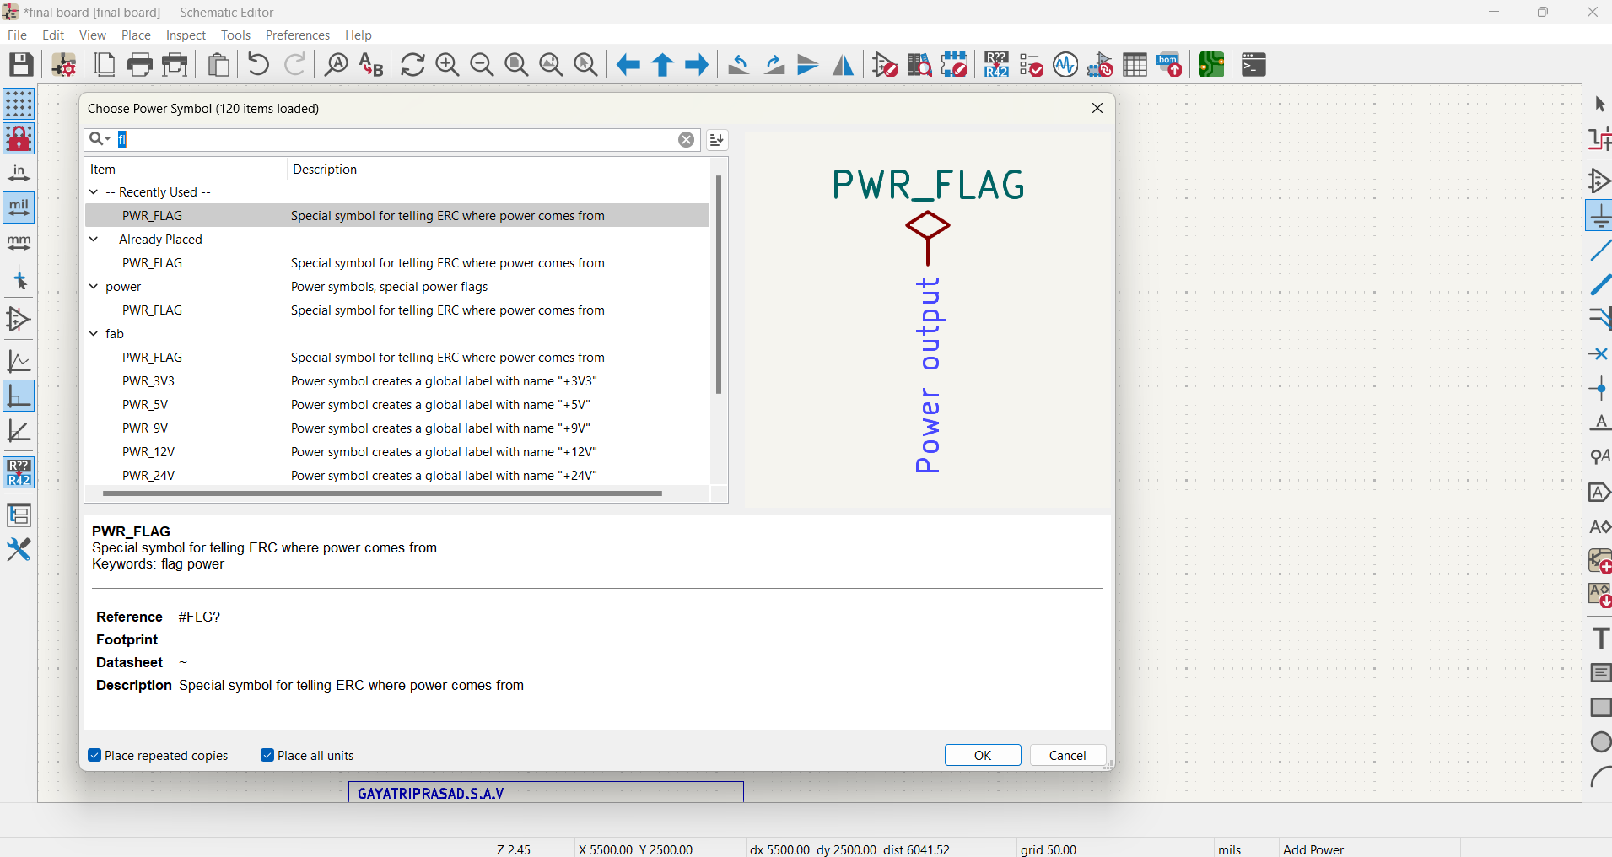
Task: Select PWR_9V symbol row
Action: [x=397, y=428]
